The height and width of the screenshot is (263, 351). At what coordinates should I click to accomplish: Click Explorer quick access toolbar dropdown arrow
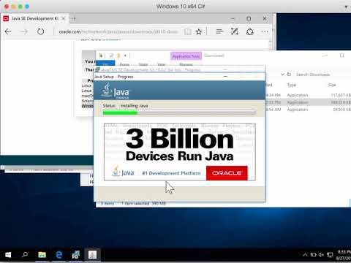click(x=125, y=56)
